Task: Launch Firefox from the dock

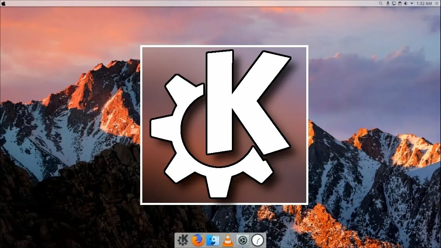Action: tap(198, 240)
